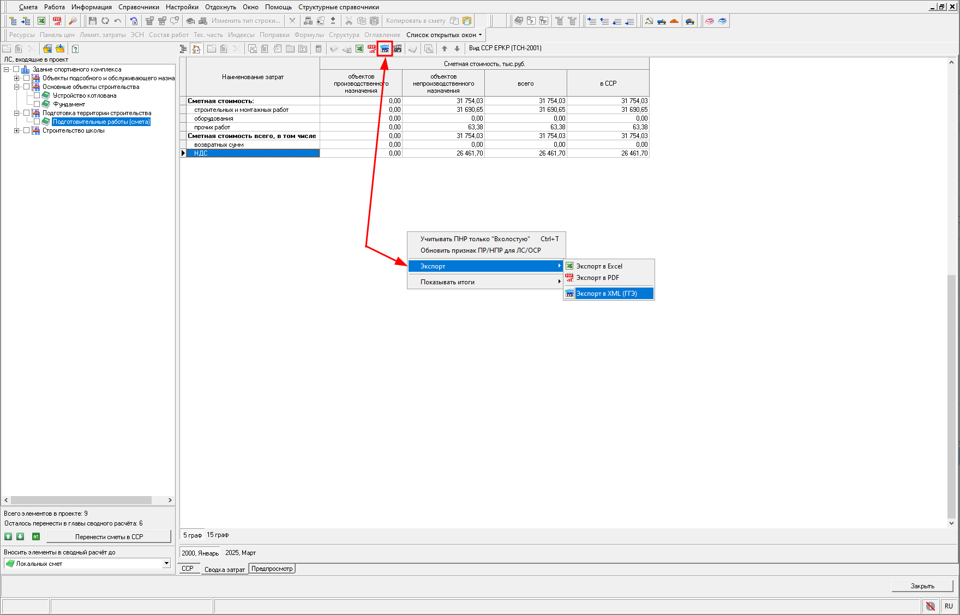Click the PDF export icon in the top toolbar

tap(57, 21)
